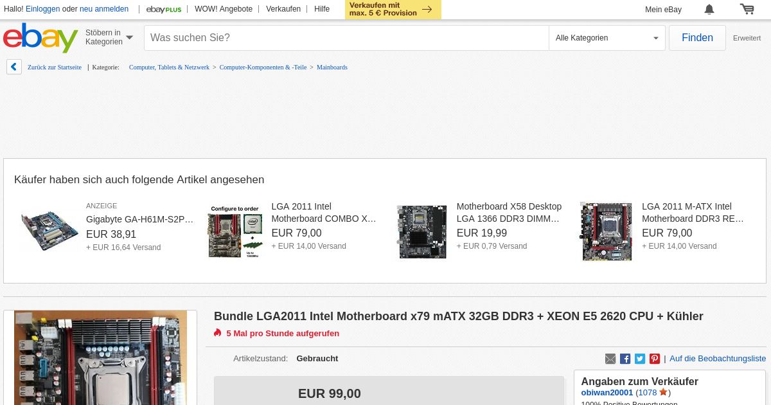Open Motherboard X58 Desktop LGA 1366 title
Screen dimensions: 771x405
click(x=509, y=212)
